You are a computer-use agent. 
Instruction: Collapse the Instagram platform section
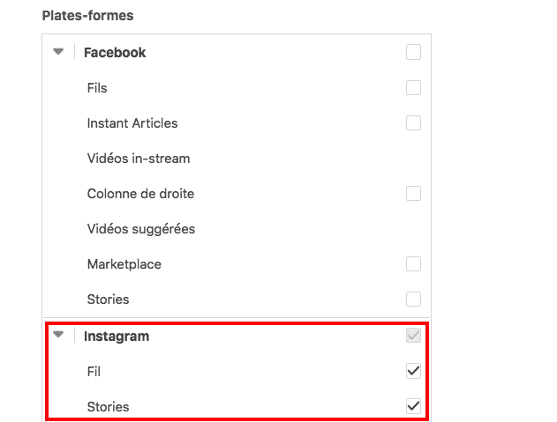pyautogui.click(x=58, y=335)
